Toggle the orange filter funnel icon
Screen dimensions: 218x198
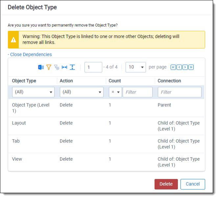[49, 67]
